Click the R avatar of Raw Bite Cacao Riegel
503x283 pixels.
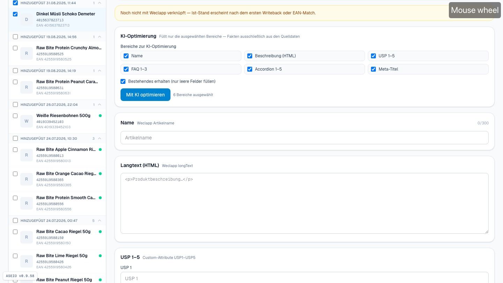point(27,237)
